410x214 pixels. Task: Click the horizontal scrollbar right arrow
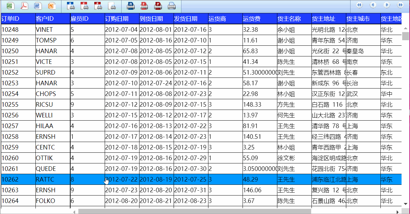click(x=398, y=212)
